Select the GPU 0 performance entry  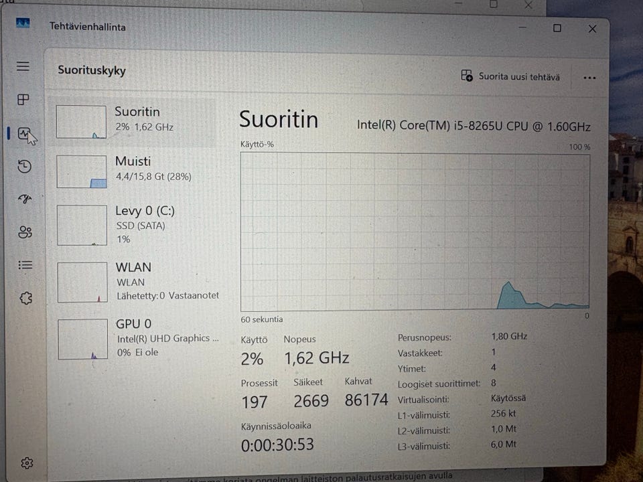136,339
